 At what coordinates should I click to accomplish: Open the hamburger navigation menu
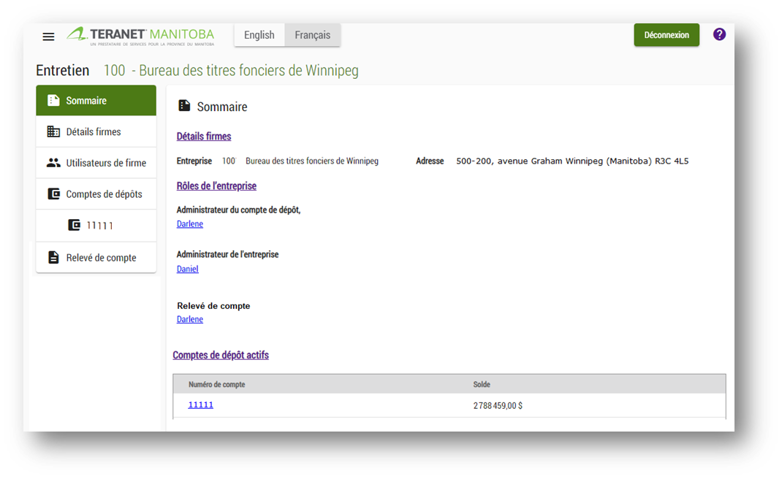48,37
